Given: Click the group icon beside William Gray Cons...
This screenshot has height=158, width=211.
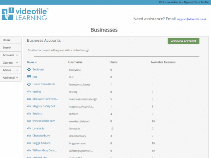Looking at the screenshot, I should (29, 151).
